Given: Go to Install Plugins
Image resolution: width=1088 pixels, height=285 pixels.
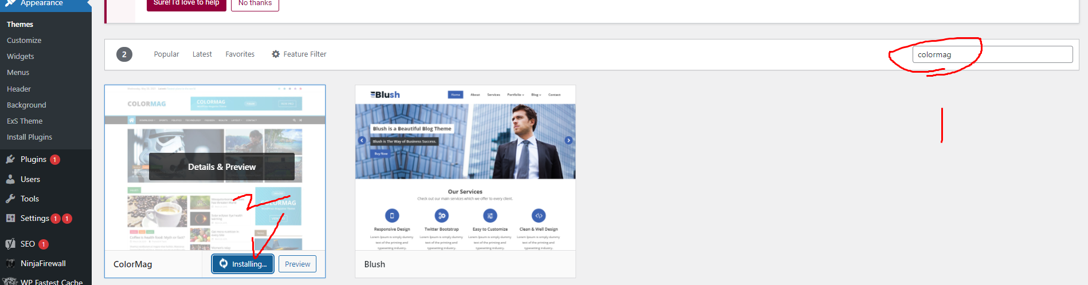Looking at the screenshot, I should 29,137.
